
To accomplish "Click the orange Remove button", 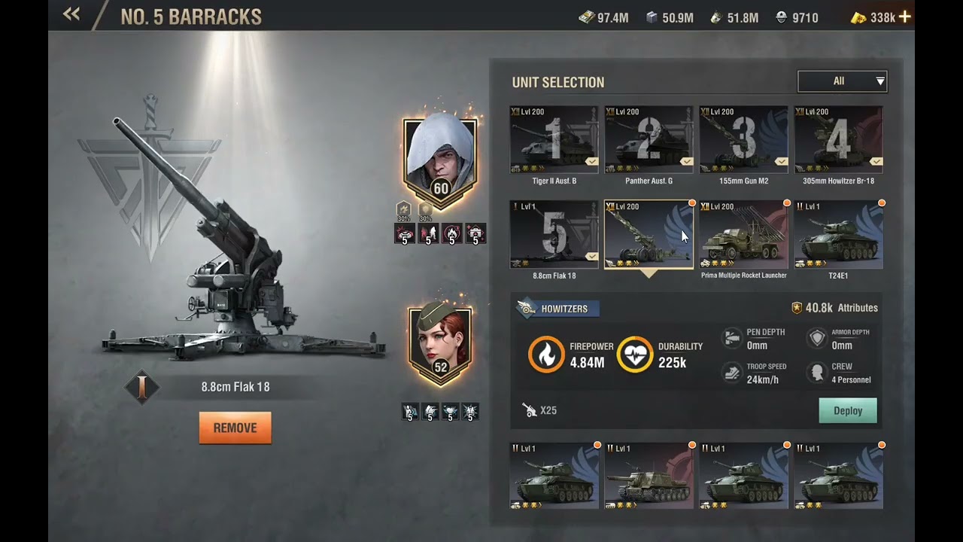I will pyautogui.click(x=235, y=428).
